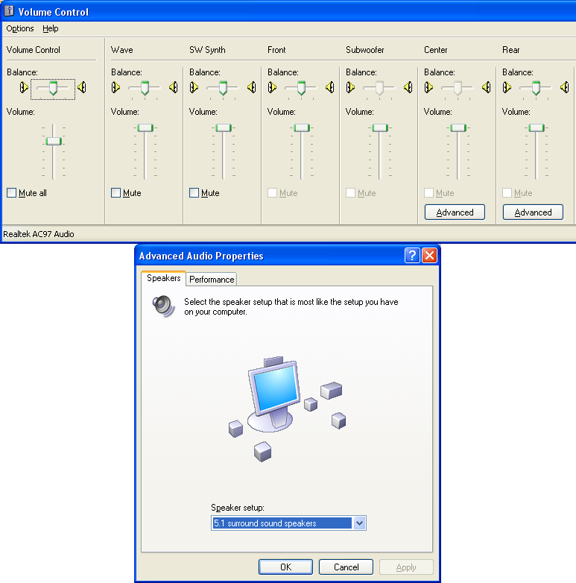
Task: Click the Wave balance slider thumb
Action: 145,88
